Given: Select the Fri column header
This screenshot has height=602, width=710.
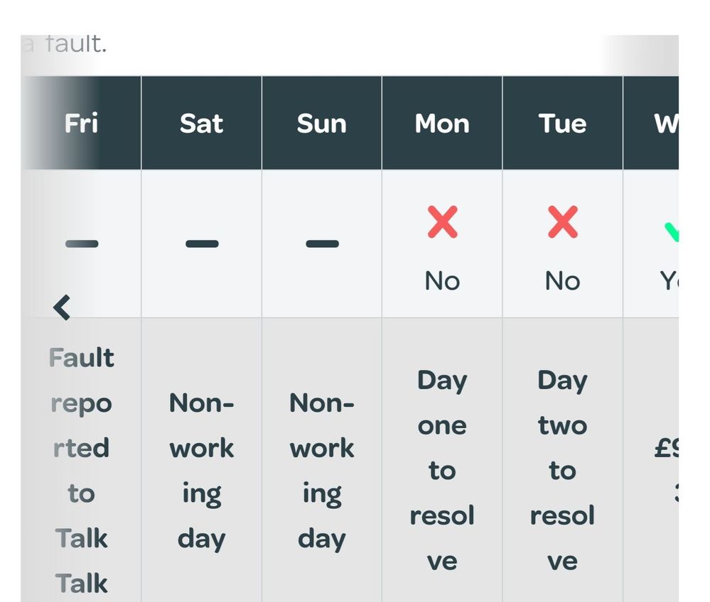Looking at the screenshot, I should [81, 123].
